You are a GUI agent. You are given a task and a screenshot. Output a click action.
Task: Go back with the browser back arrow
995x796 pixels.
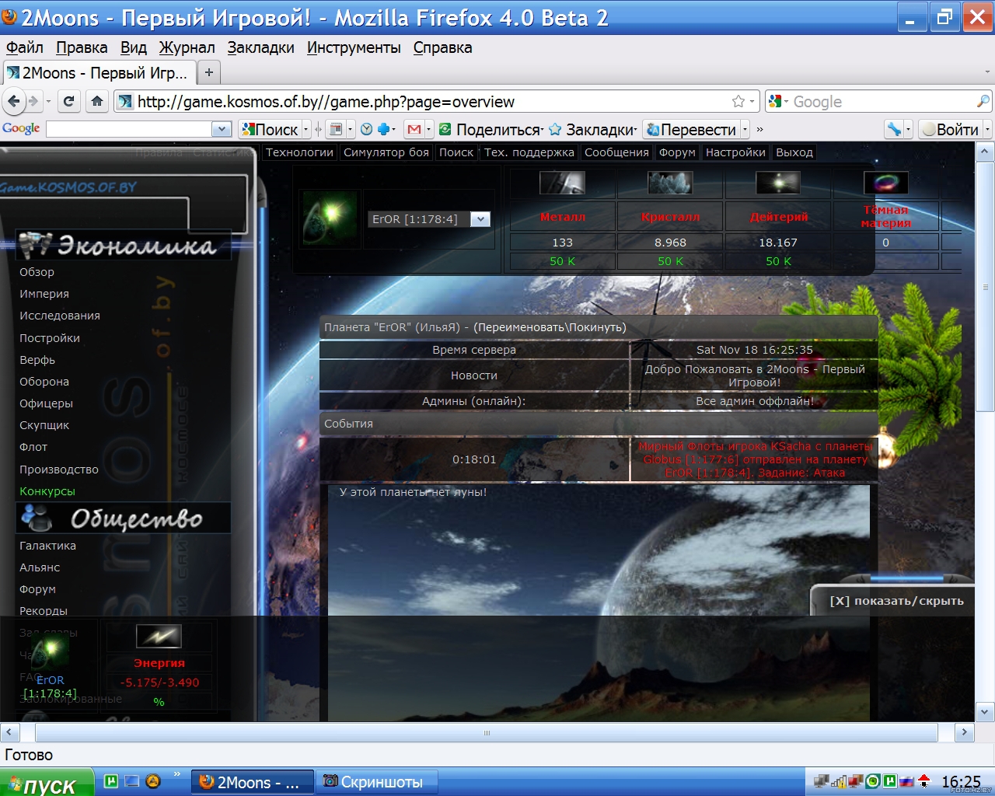14,101
